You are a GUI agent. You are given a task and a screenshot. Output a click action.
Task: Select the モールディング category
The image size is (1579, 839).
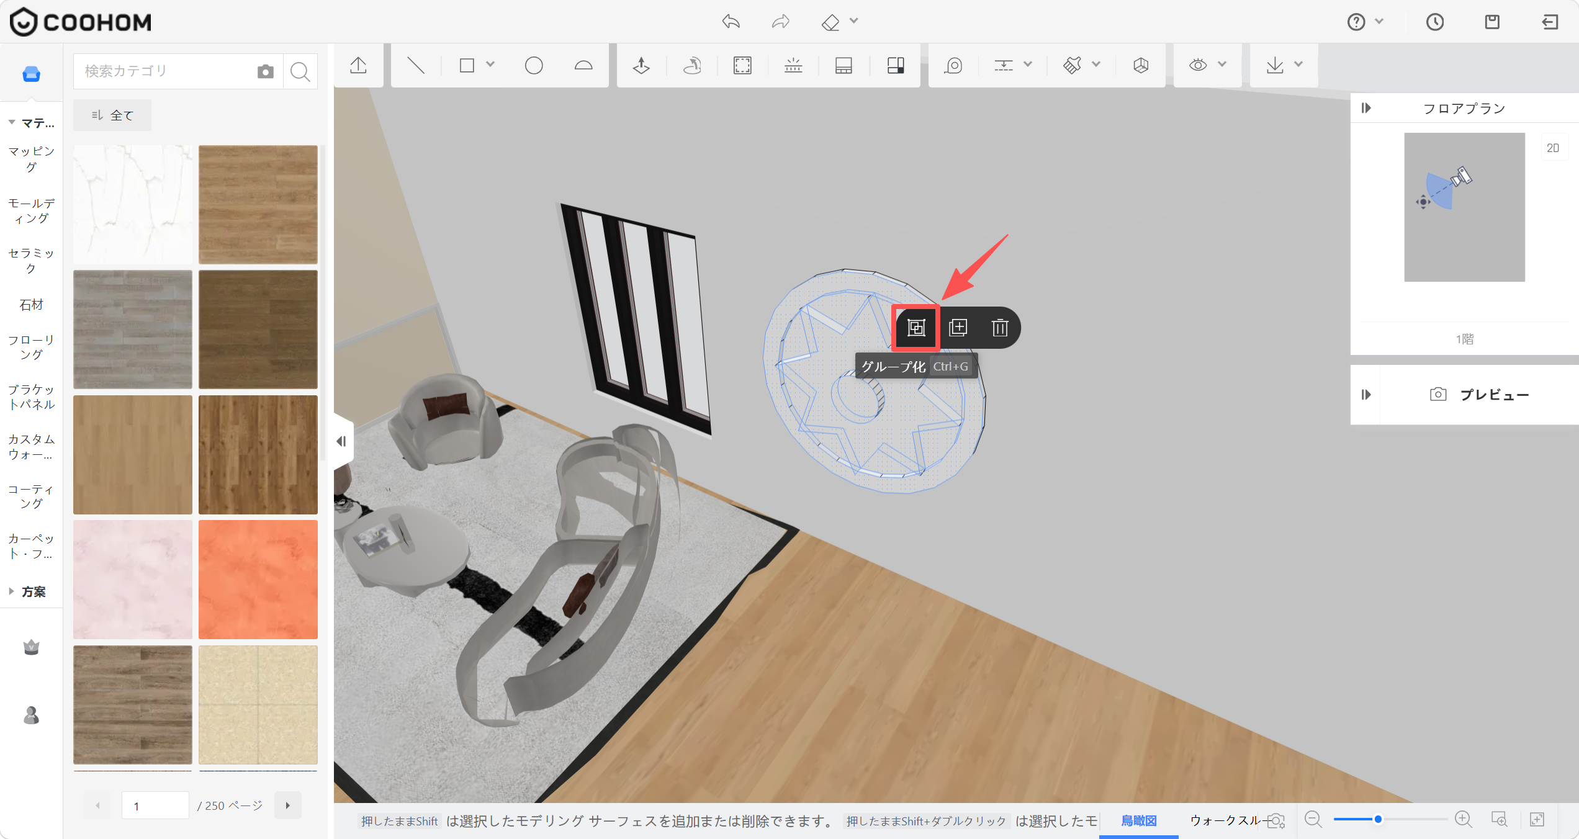click(x=31, y=211)
